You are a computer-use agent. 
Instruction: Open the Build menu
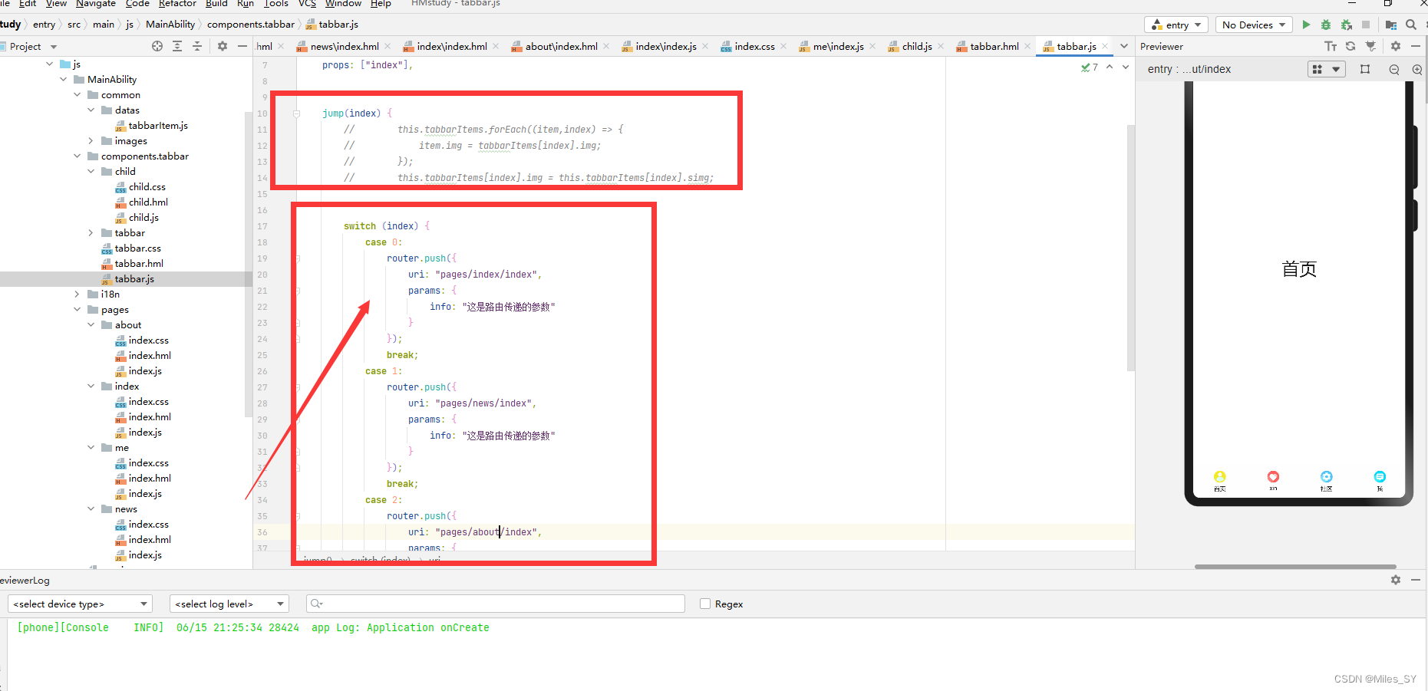coord(216,4)
